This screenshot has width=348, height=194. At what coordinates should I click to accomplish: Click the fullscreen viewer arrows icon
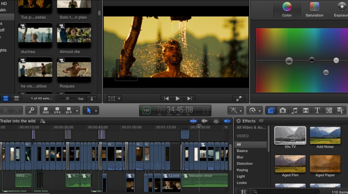tap(238, 99)
